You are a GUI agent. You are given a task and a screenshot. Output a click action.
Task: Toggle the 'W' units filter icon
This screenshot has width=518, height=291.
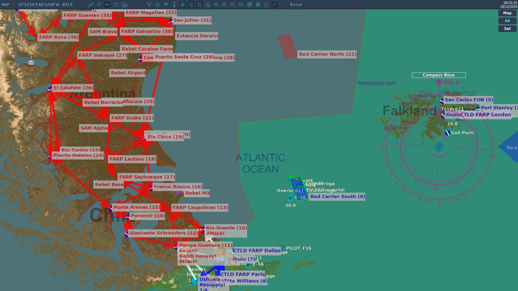208,5
